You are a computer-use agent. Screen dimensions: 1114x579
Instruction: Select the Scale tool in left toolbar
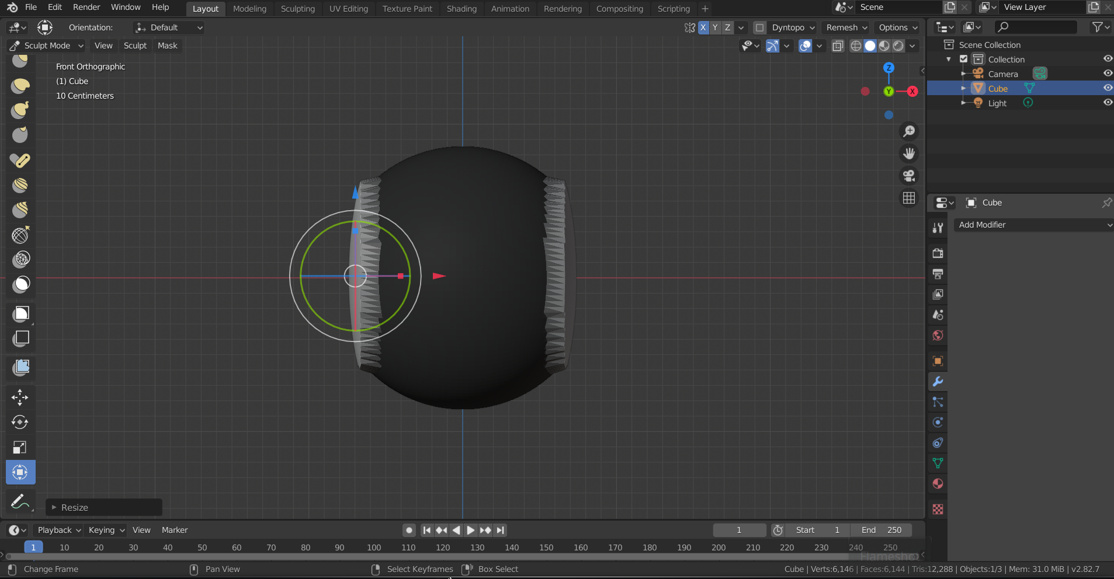20,448
